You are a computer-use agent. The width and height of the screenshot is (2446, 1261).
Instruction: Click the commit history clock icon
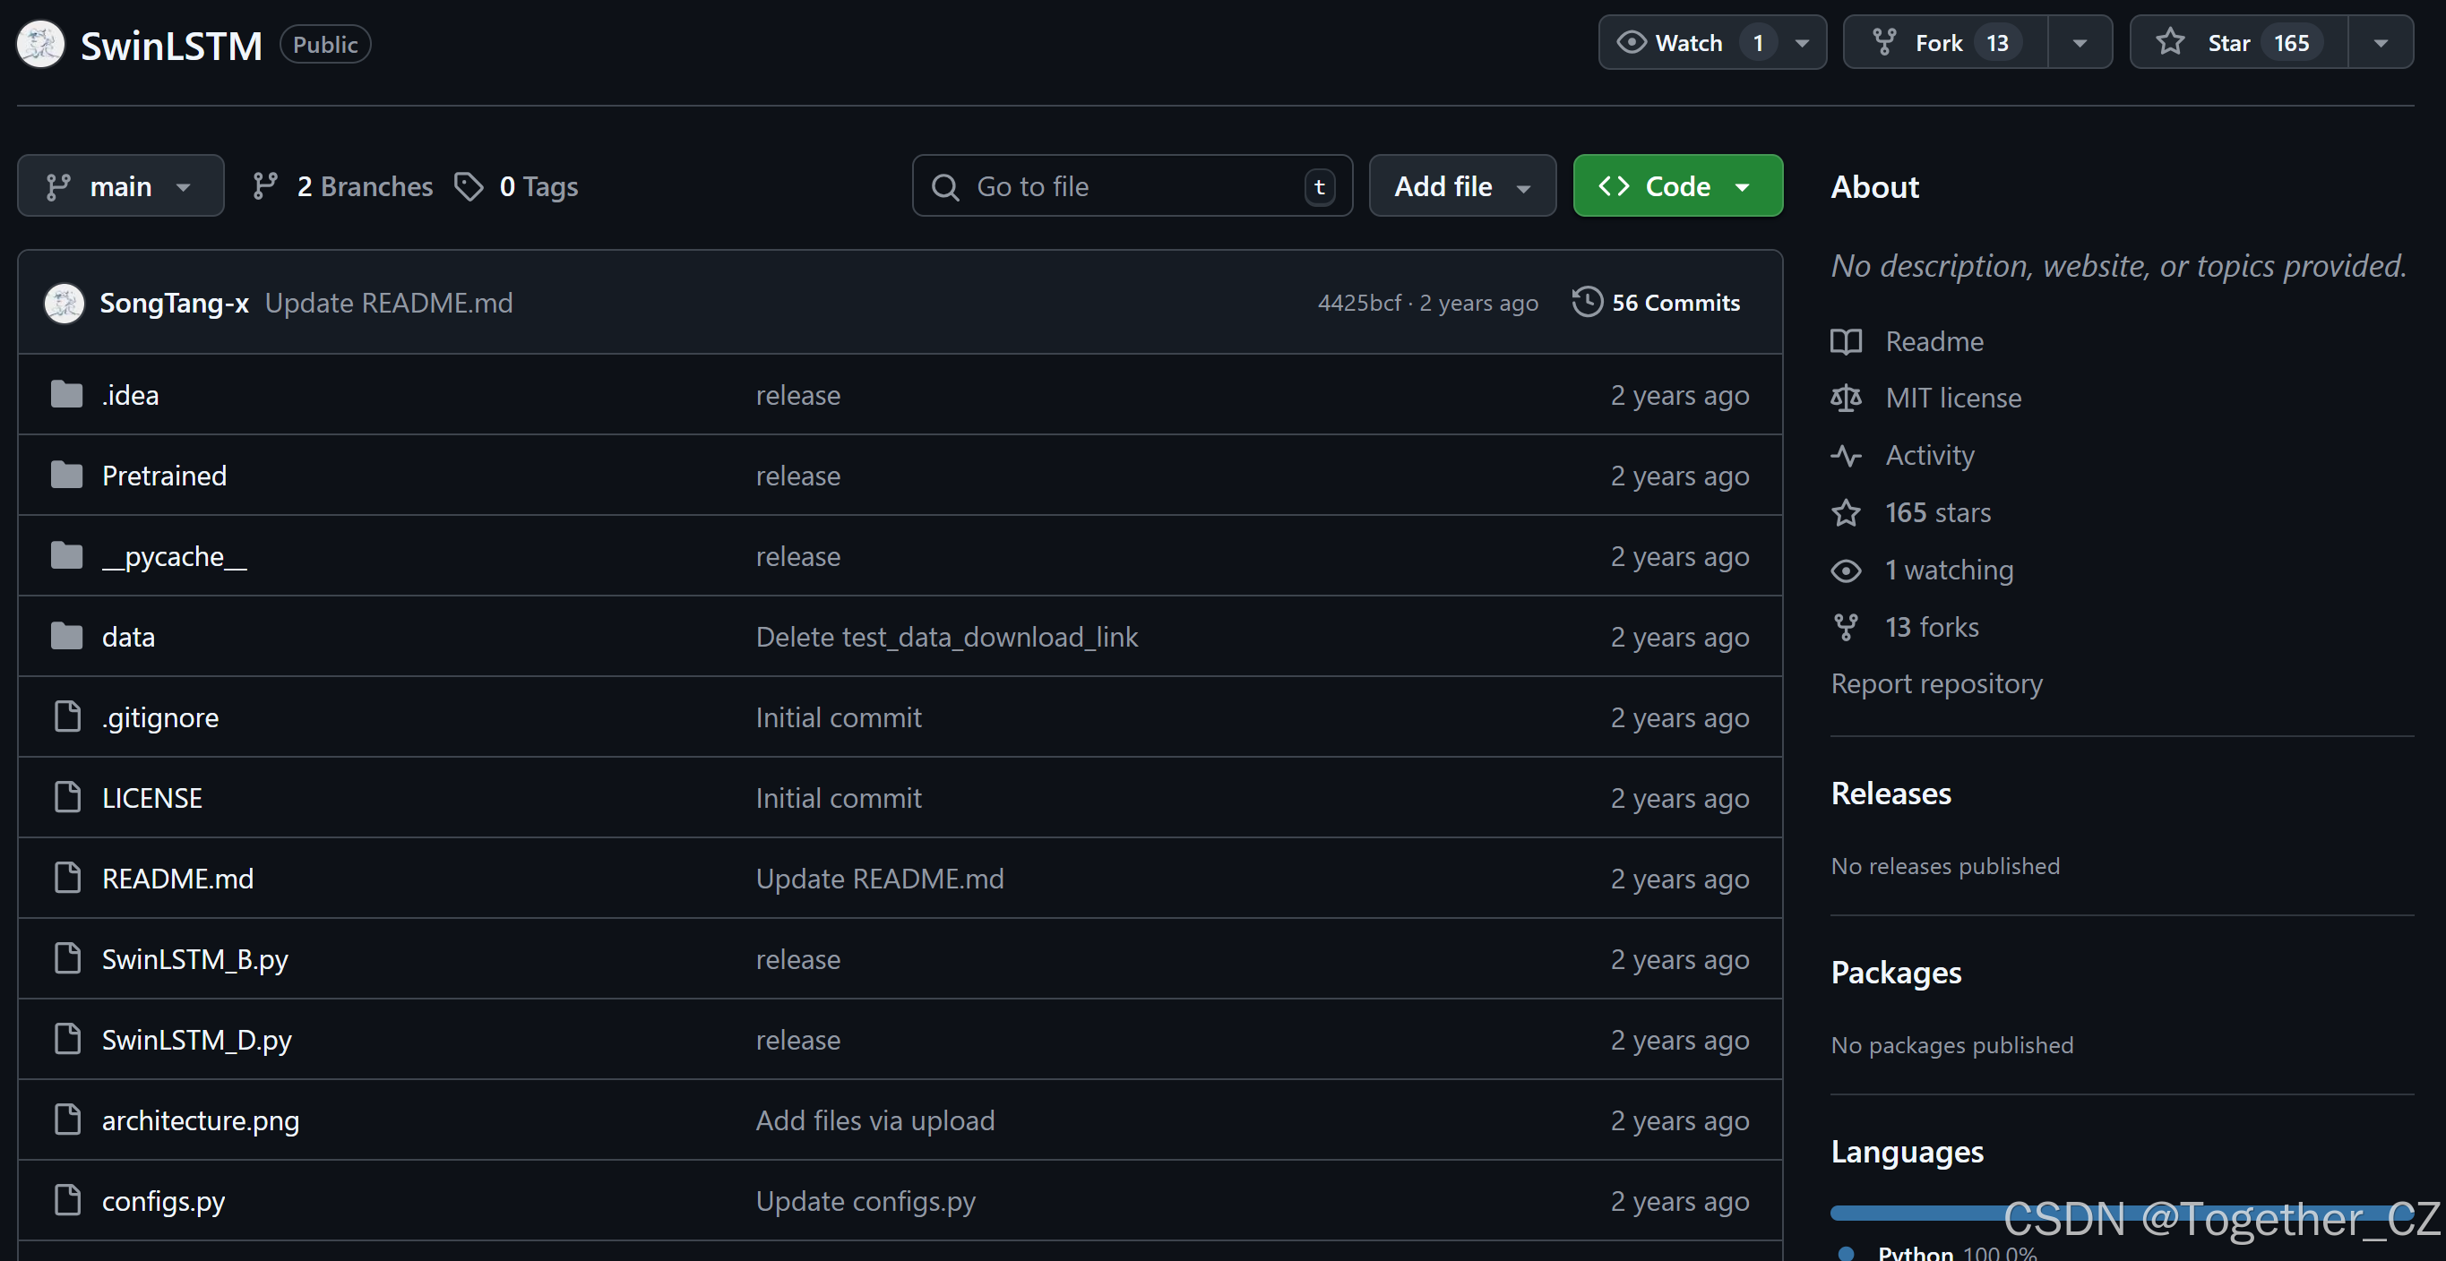(1587, 302)
